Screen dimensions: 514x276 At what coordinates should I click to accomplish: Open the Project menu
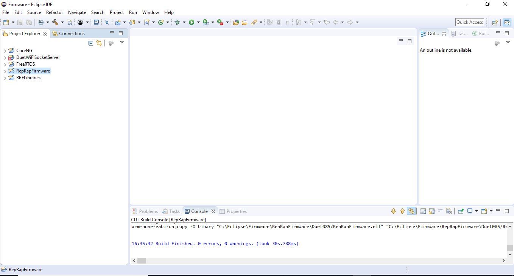[x=117, y=12]
